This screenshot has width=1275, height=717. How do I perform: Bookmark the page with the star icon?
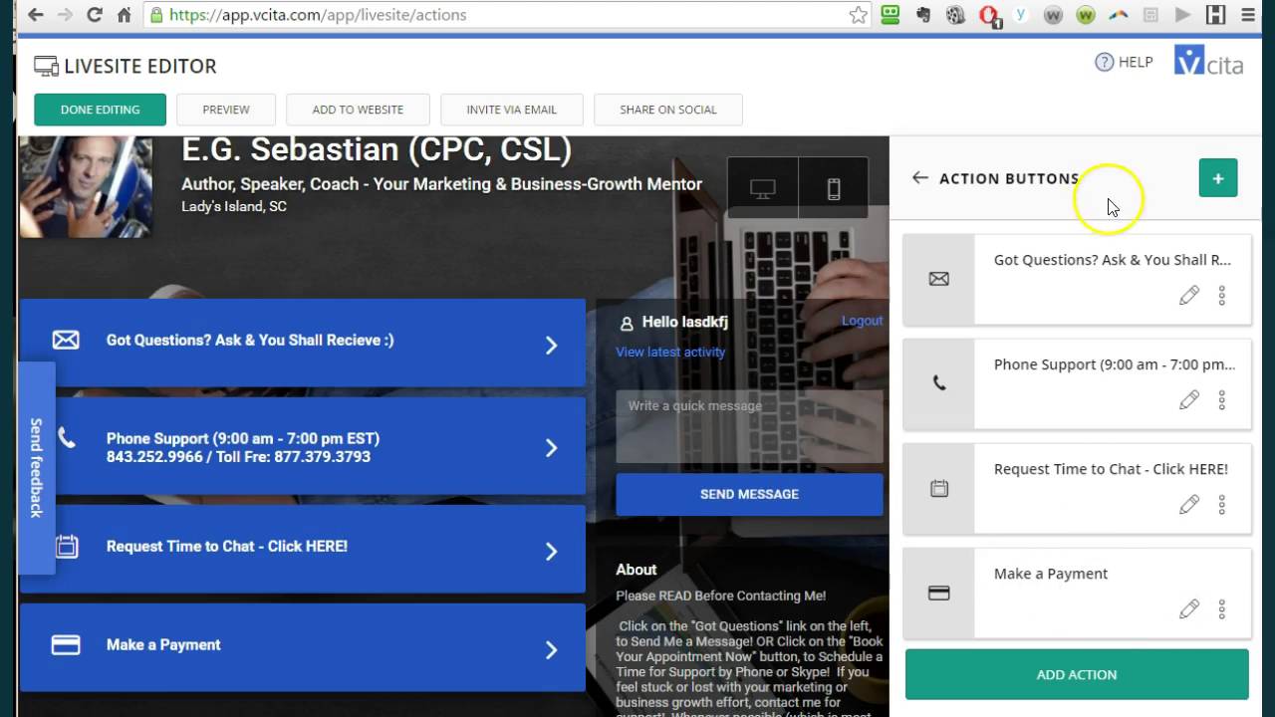(858, 15)
